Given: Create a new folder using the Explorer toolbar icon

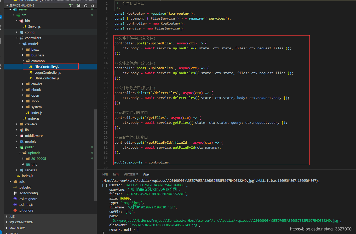Looking at the screenshot, I should tap(78, 5).
